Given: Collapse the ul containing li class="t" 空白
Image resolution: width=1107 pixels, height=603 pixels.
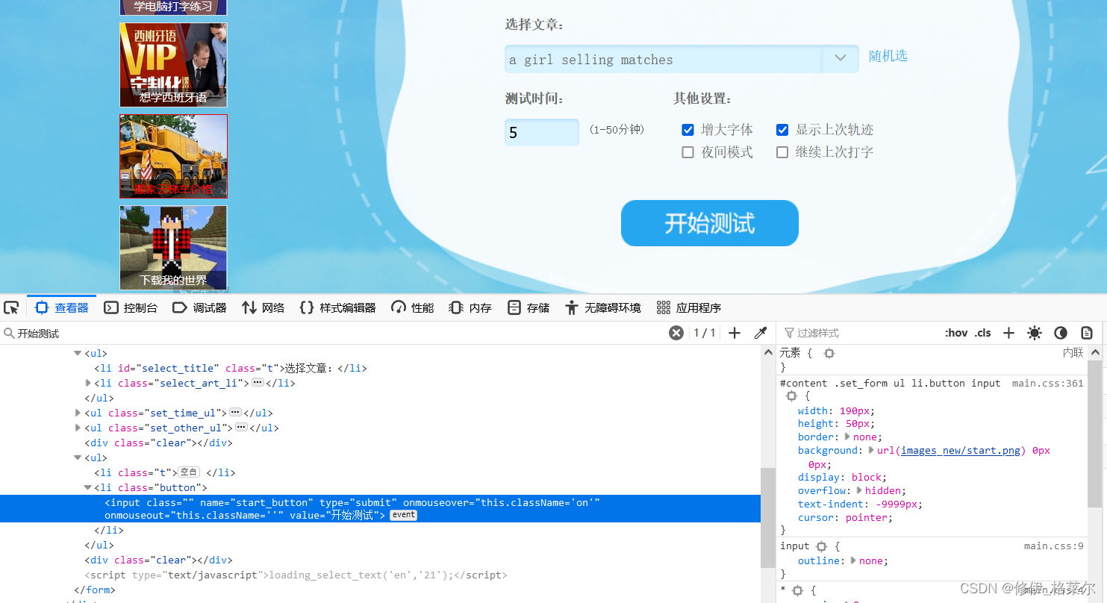Looking at the screenshot, I should click(x=78, y=458).
